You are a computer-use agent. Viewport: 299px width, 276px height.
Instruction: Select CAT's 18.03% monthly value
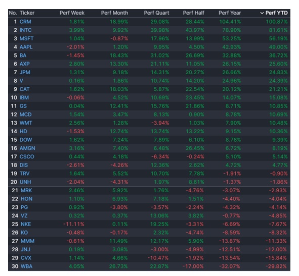pos(119,89)
